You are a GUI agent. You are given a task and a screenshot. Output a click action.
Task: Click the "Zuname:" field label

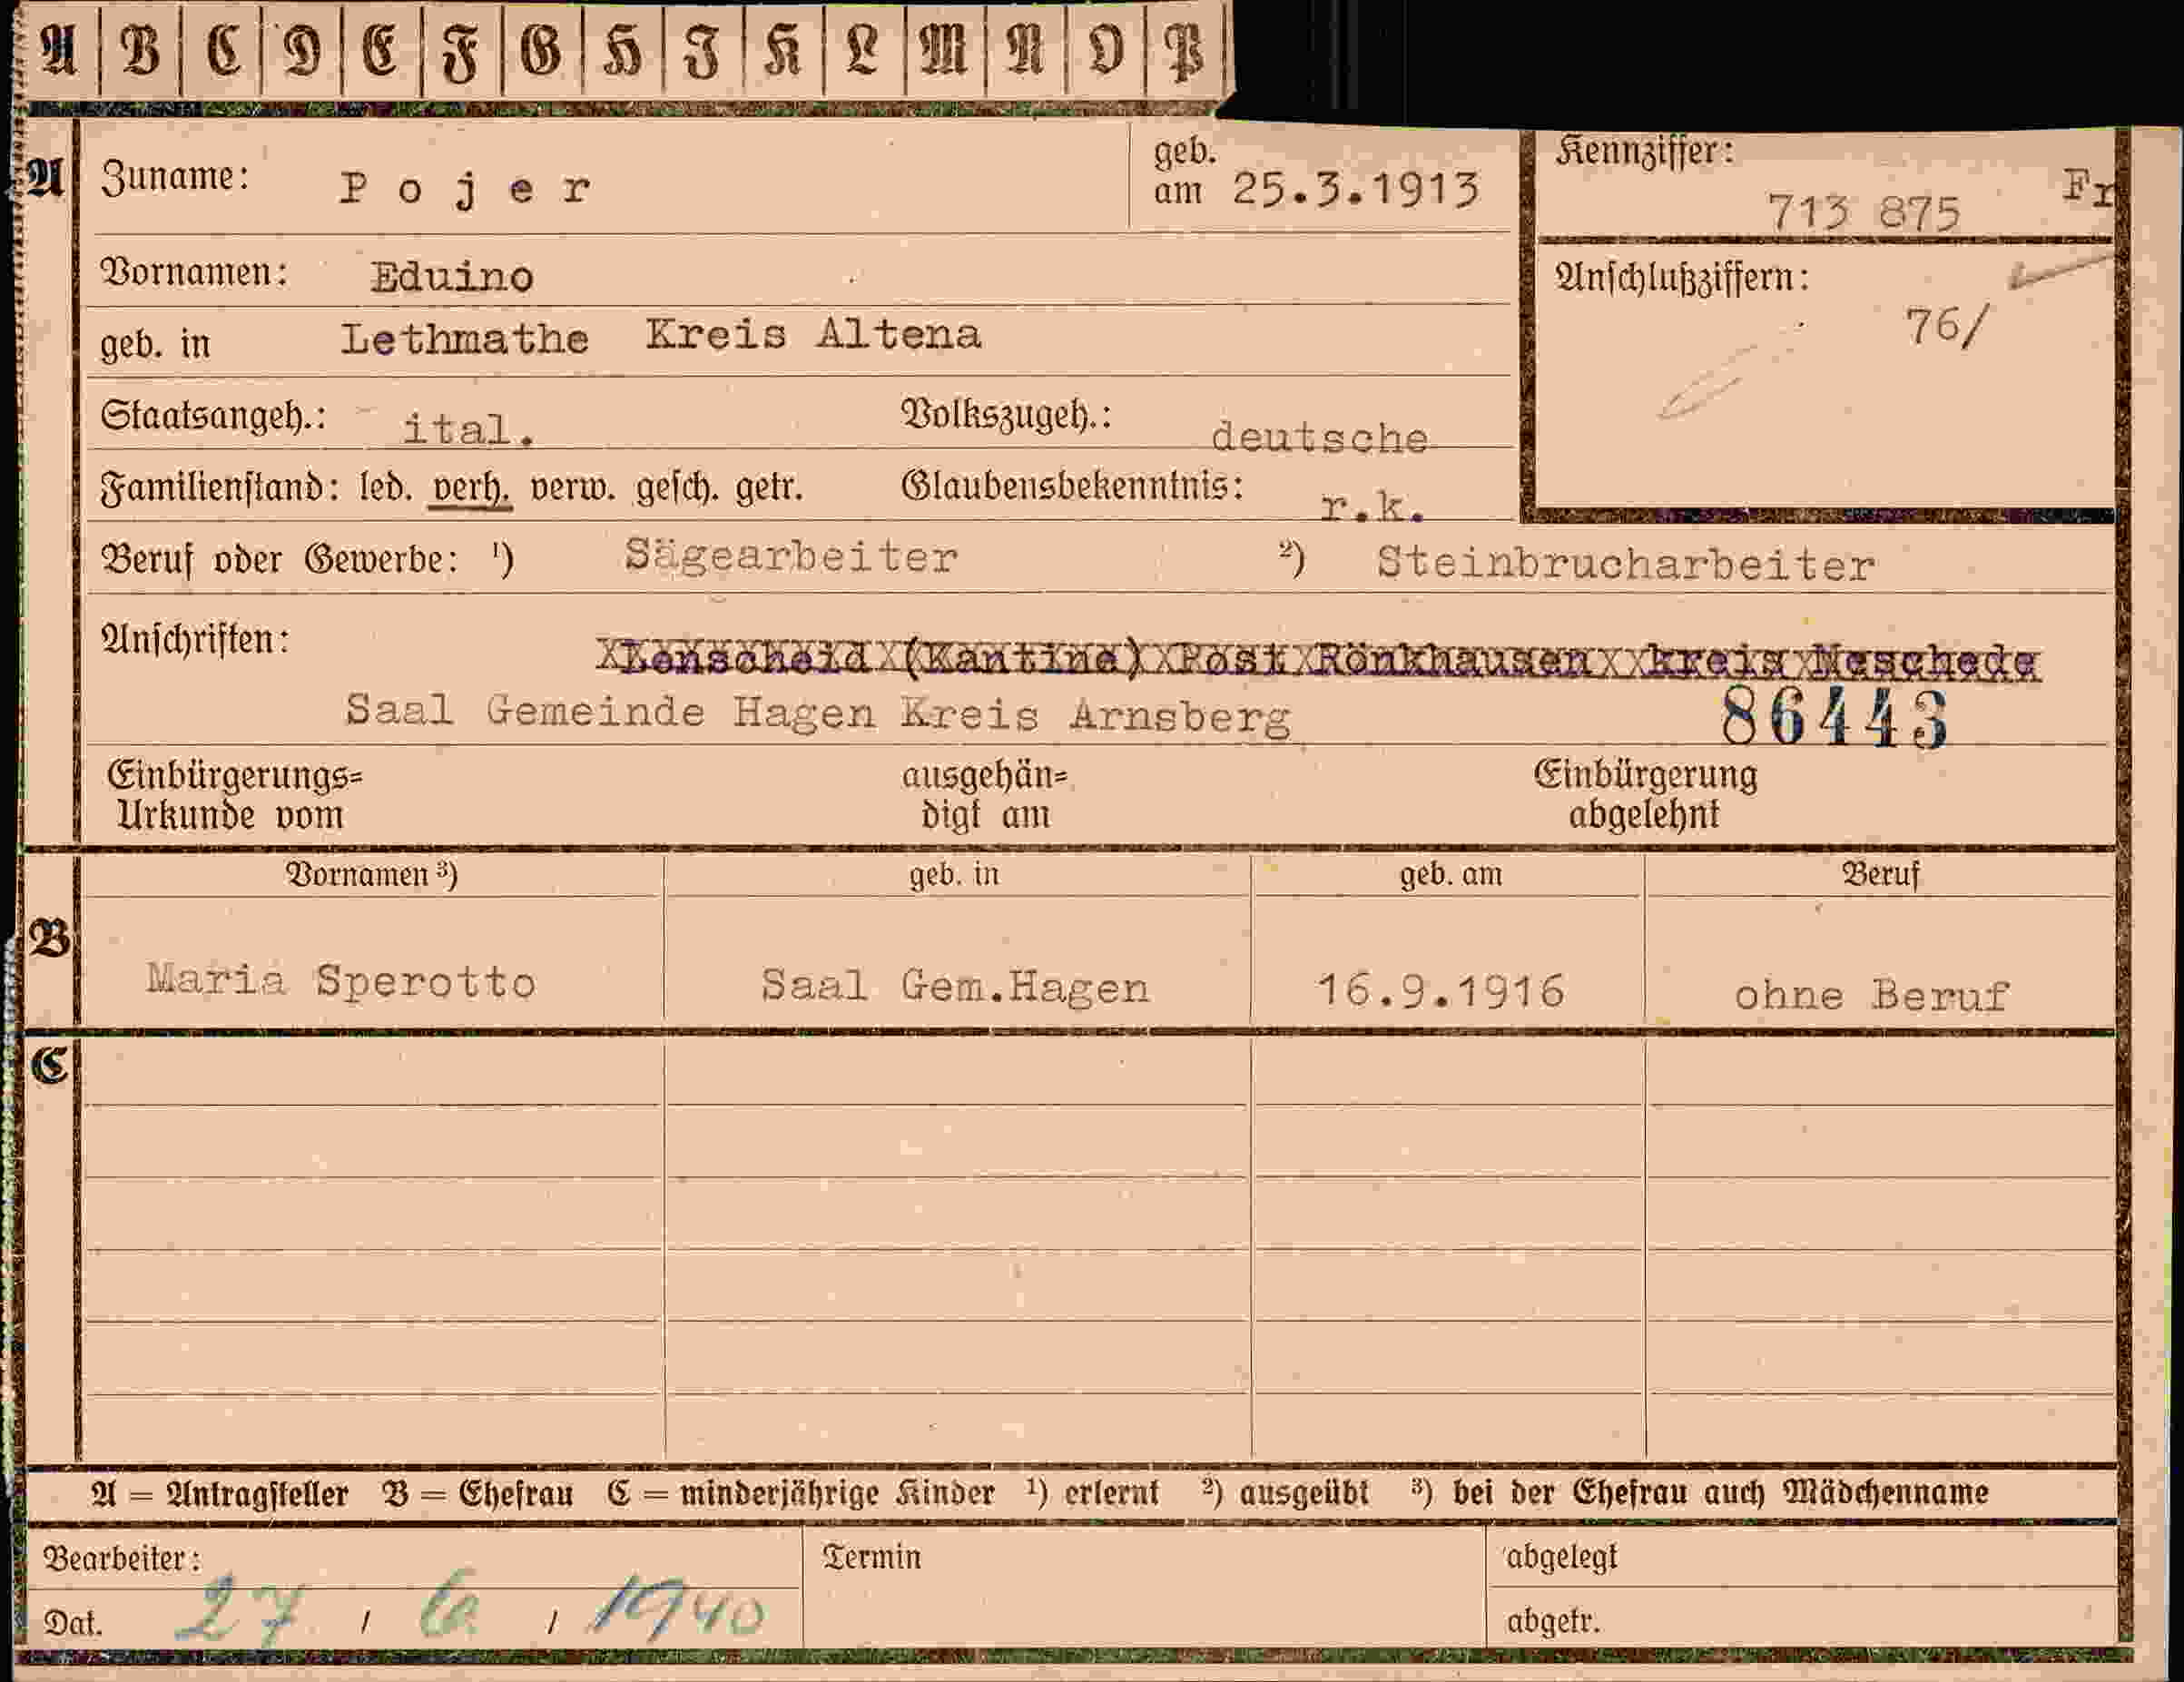pos(175,178)
